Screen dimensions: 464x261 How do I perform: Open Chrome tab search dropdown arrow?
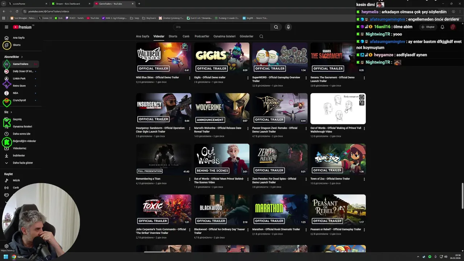click(4, 4)
